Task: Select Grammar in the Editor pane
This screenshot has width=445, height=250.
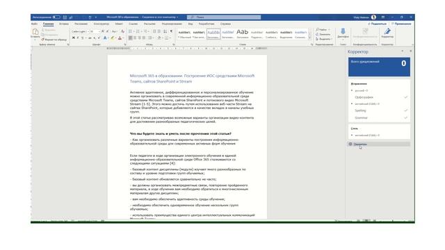Action: [x=380, y=117]
